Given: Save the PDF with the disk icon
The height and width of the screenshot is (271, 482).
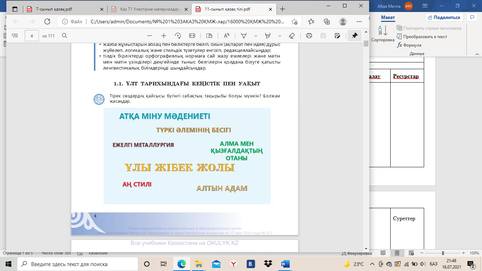Looking at the screenshot, I should click(x=323, y=36).
